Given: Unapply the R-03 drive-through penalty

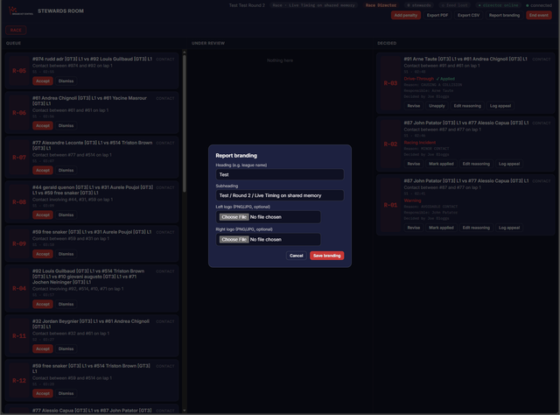Looking at the screenshot, I should pos(437,106).
